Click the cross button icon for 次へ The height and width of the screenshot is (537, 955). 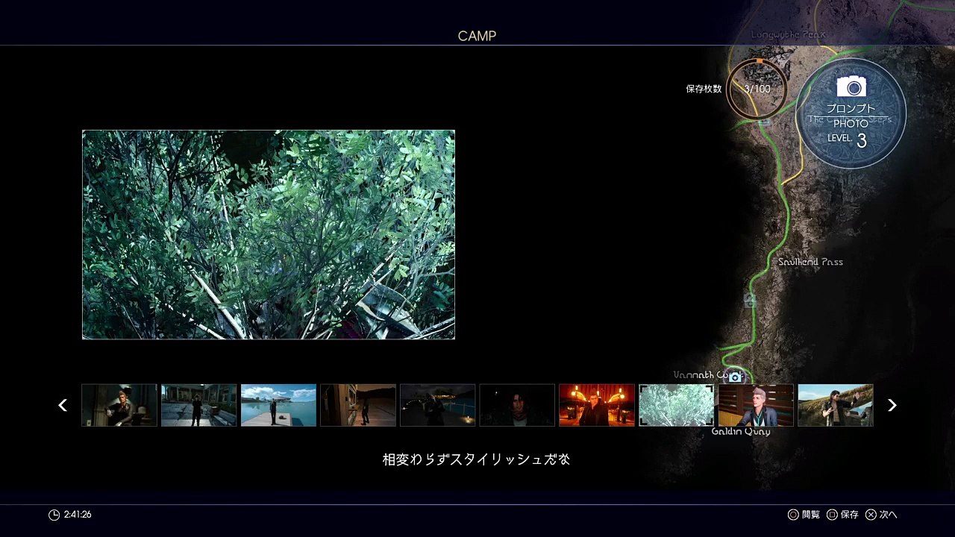[871, 515]
